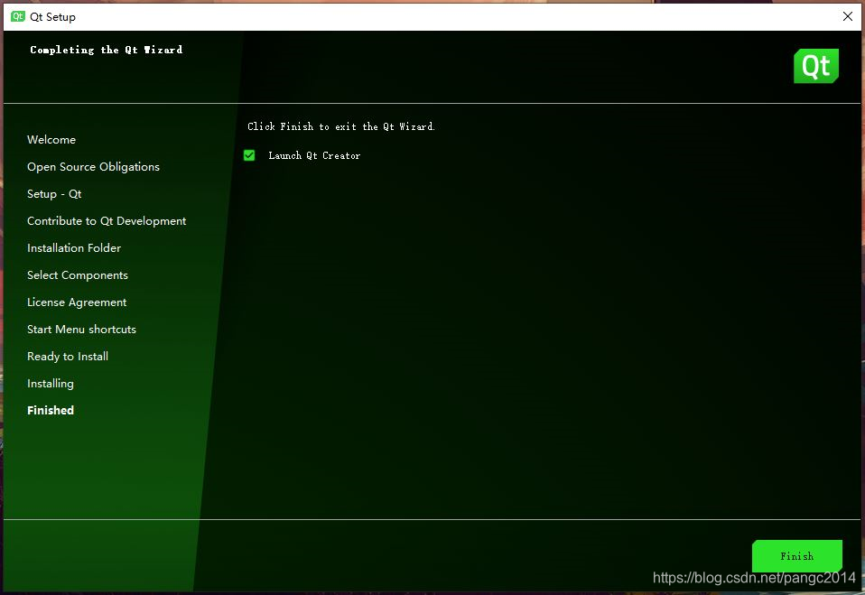Screen dimensions: 865x595
Task: Select the Installation Folder step
Action: pos(74,247)
